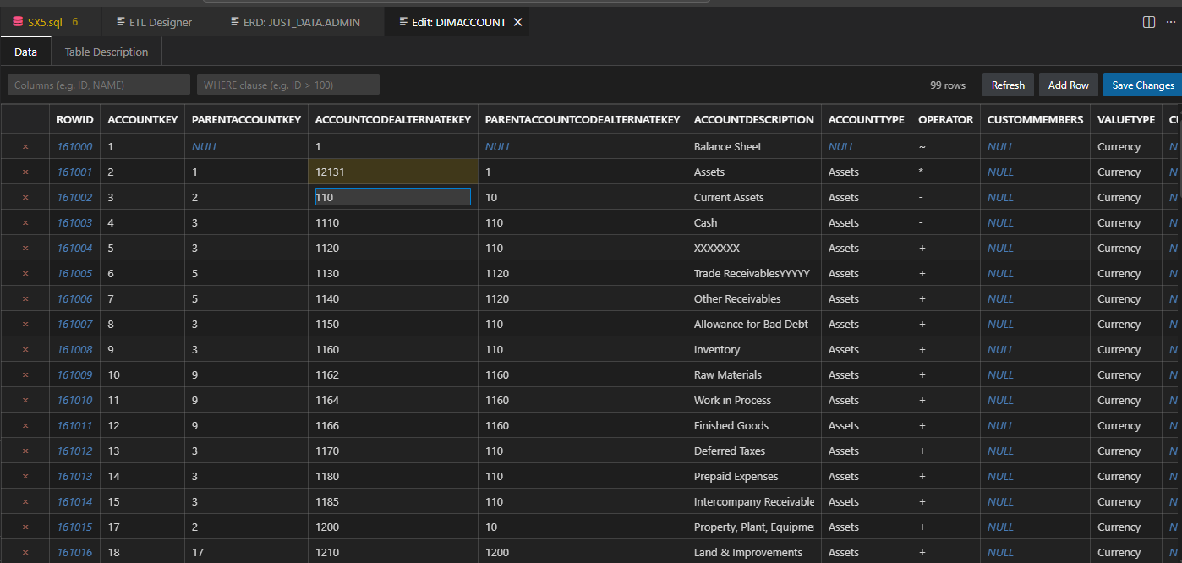
Task: Select the Other Receivables cell
Action: click(x=754, y=298)
